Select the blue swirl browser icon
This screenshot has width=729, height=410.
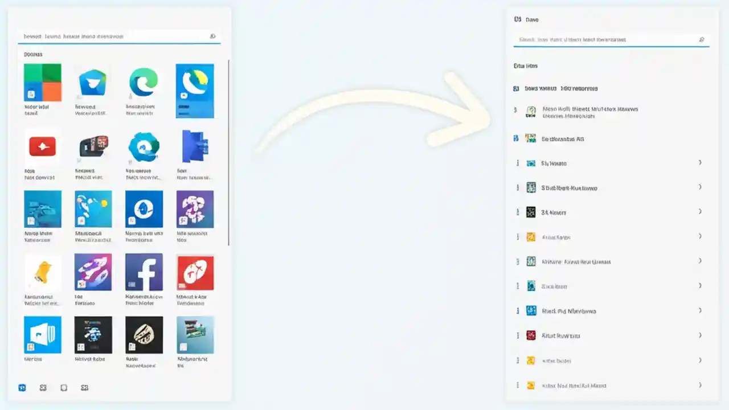pos(144,145)
